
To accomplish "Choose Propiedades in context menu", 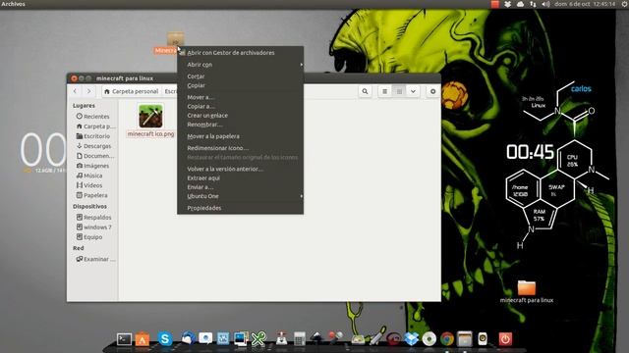I will pyautogui.click(x=240, y=208).
